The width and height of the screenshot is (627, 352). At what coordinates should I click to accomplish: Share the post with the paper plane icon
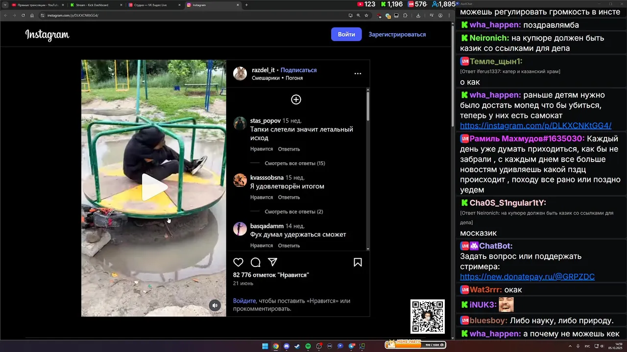273,263
